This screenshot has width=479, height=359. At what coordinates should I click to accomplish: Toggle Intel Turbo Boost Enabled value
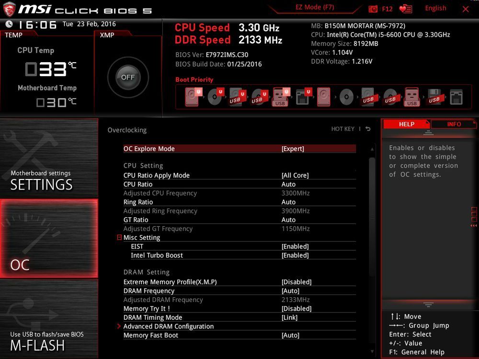(x=295, y=255)
